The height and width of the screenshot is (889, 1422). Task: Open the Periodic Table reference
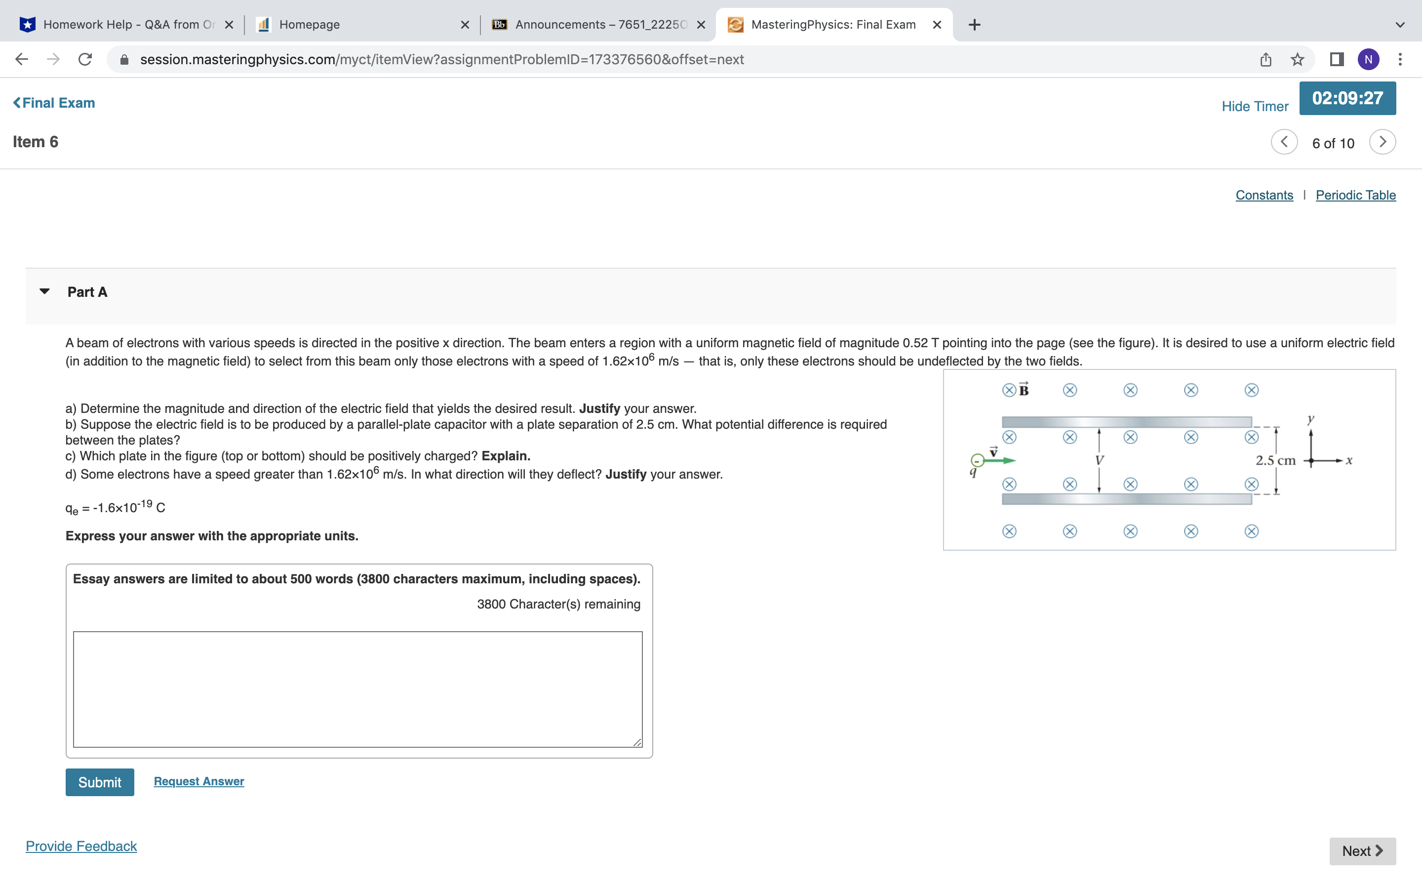point(1355,195)
